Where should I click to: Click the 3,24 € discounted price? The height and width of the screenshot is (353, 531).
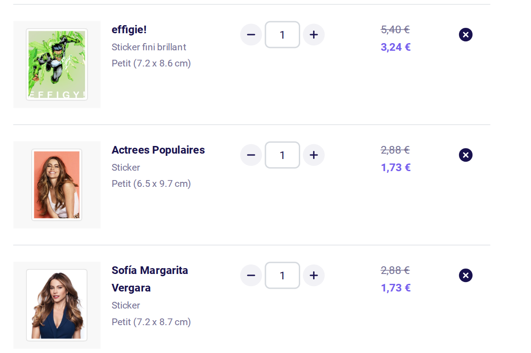(396, 47)
